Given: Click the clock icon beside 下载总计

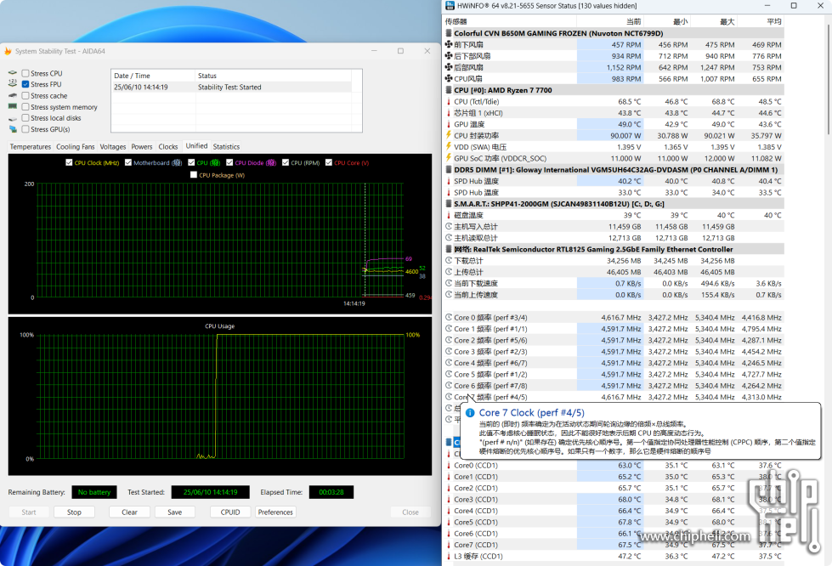Looking at the screenshot, I should (449, 260).
